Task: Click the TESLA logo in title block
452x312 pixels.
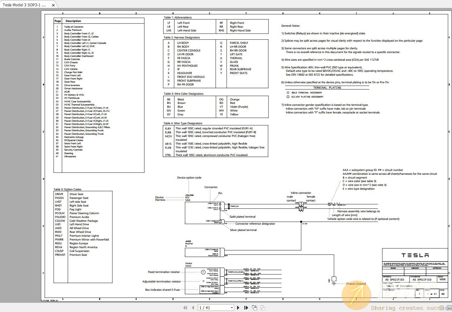Action: click(415, 255)
